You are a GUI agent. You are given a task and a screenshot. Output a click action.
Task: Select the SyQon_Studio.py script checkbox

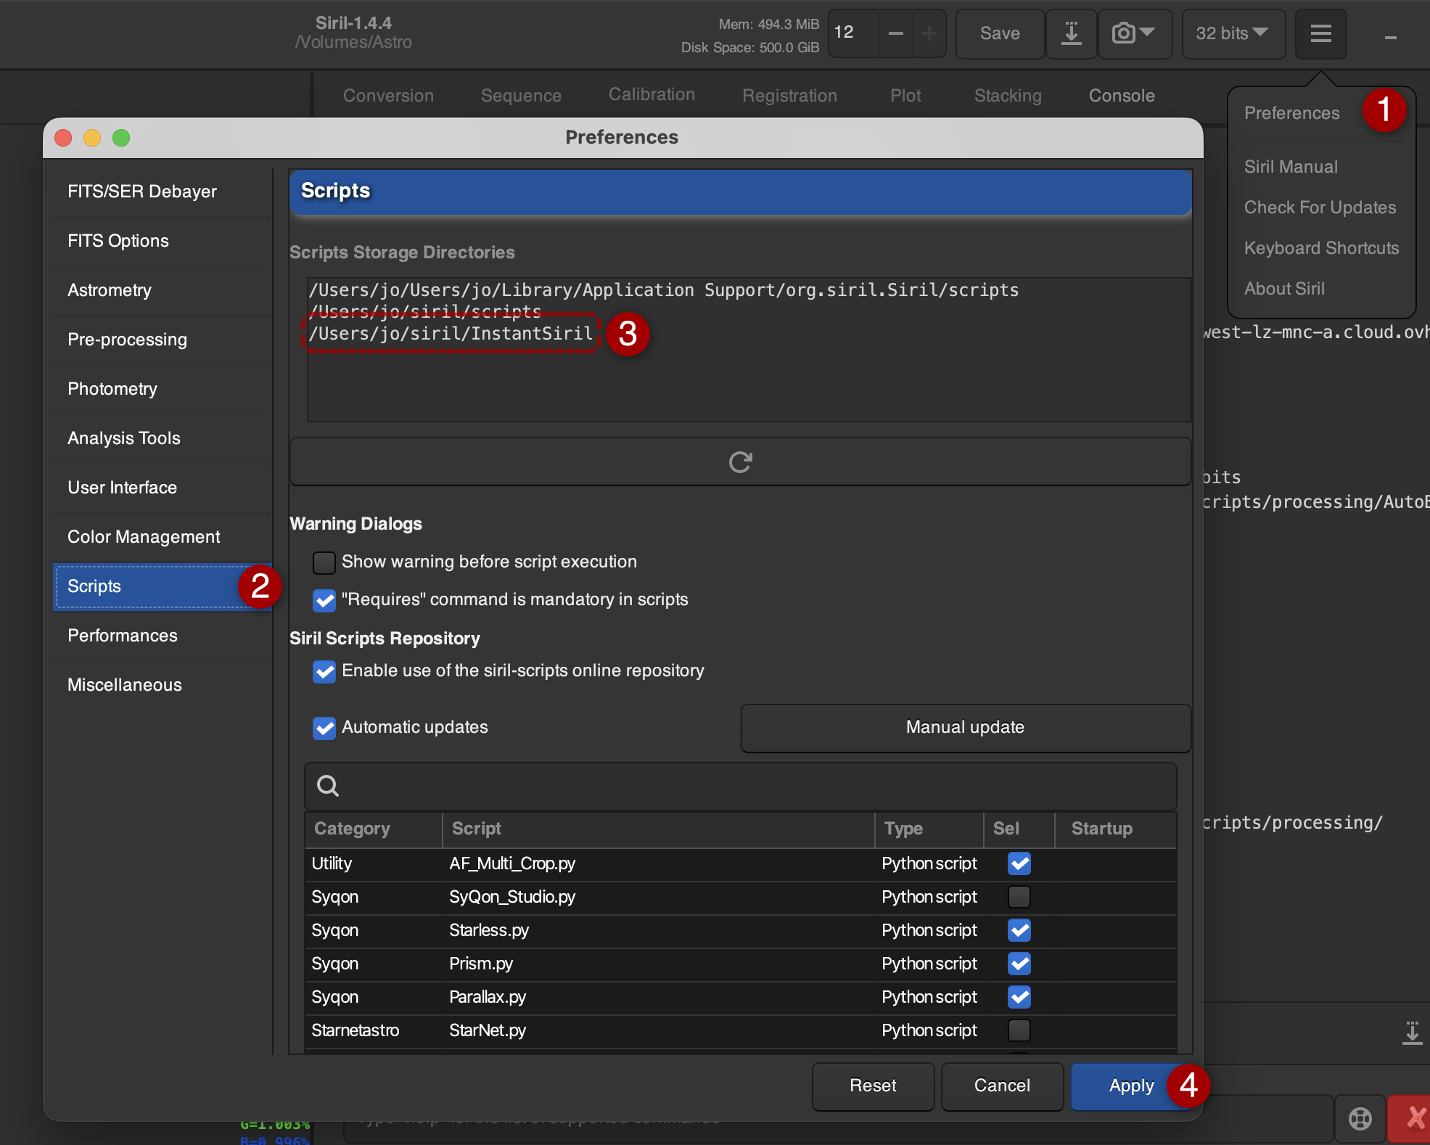[1019, 897]
